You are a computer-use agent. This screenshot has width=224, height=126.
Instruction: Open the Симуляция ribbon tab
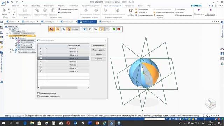click(x=74, y=6)
